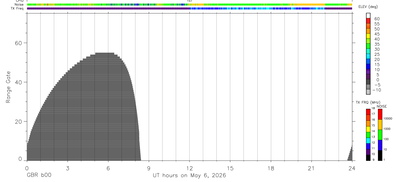The width and height of the screenshot is (396, 182).
Task: Select the yellow 14–15 TX FRQ swatch
Action: pyautogui.click(x=368, y=129)
